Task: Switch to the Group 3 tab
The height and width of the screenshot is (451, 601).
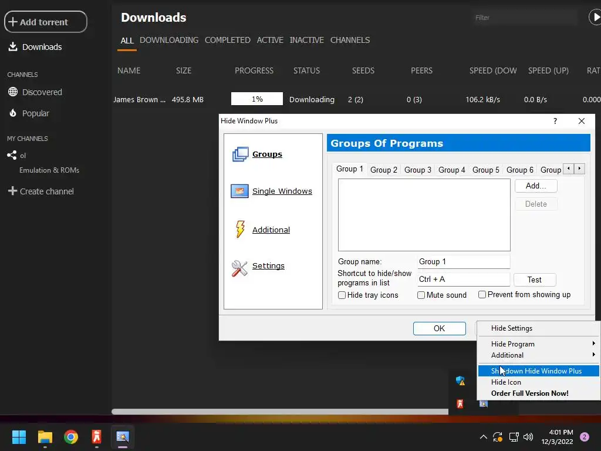Action: point(418,170)
